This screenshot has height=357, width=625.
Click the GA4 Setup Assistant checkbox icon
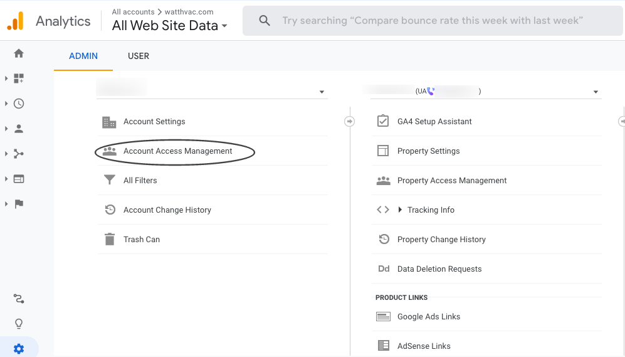[x=383, y=121]
